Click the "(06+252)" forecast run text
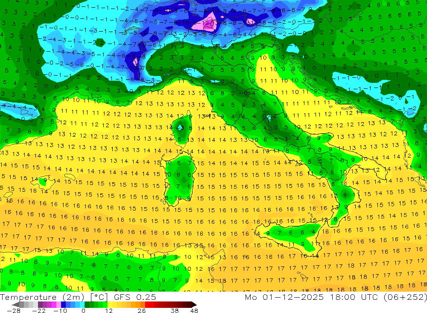 pyautogui.click(x=406, y=297)
